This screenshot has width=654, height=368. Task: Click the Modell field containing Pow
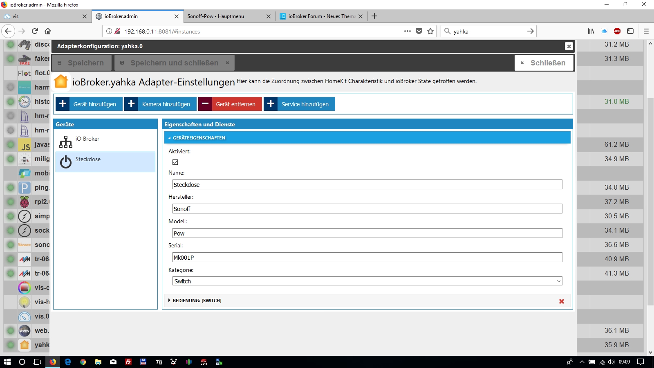[x=367, y=233]
